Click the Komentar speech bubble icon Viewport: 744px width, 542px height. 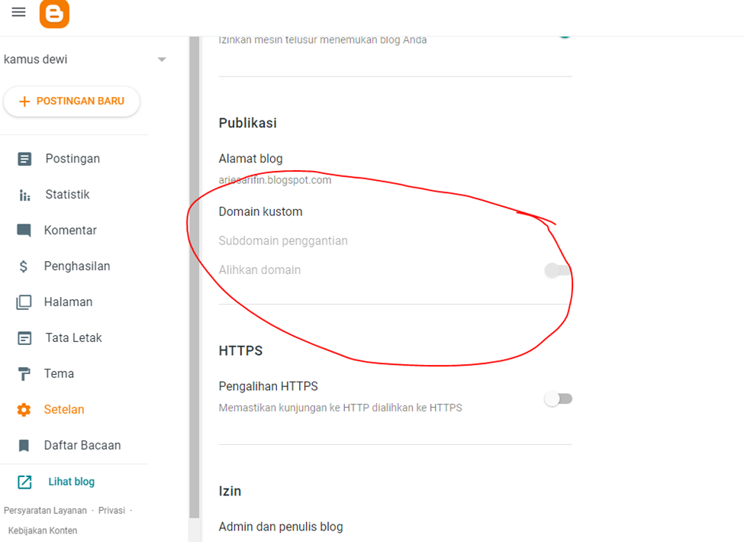tap(24, 231)
